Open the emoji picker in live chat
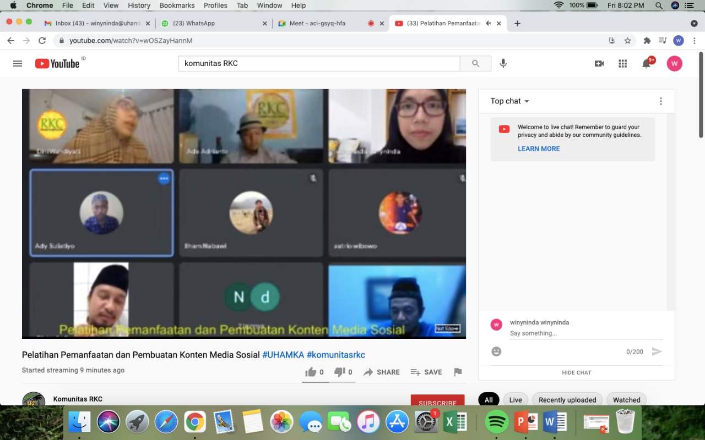Screen dimensions: 705x440 point(496,351)
